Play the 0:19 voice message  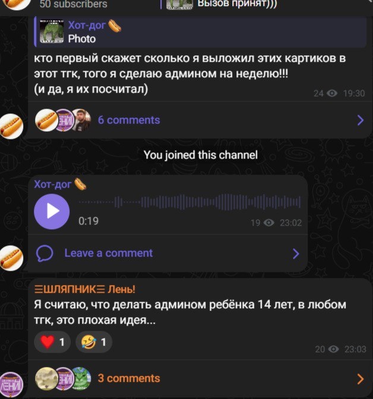pyautogui.click(x=52, y=211)
